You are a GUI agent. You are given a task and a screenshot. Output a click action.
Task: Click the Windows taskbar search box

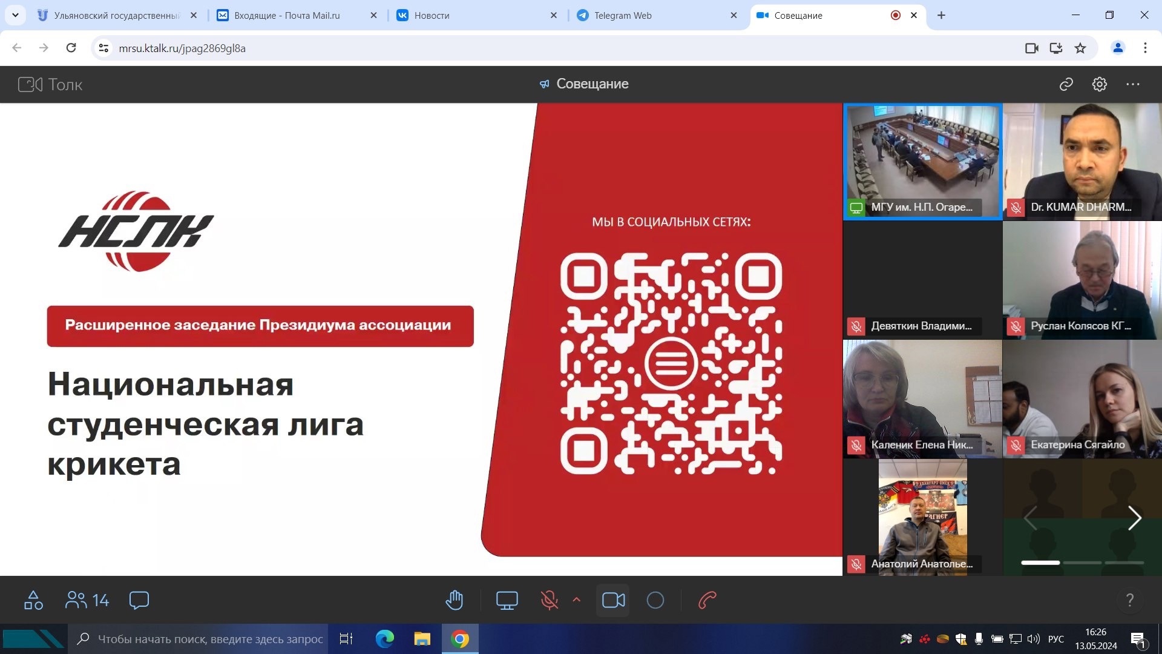(x=198, y=639)
